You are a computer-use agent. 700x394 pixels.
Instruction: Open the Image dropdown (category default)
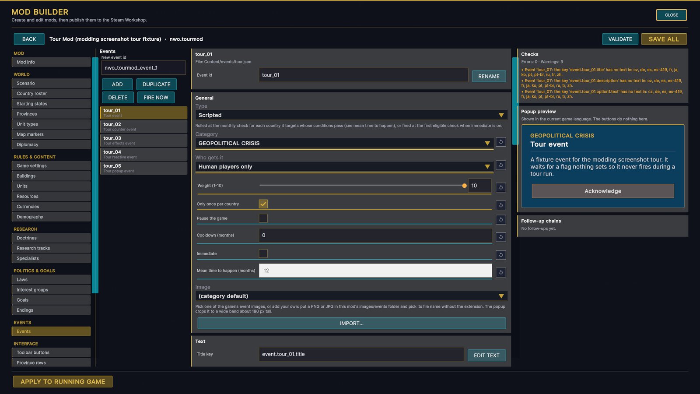pyautogui.click(x=351, y=296)
